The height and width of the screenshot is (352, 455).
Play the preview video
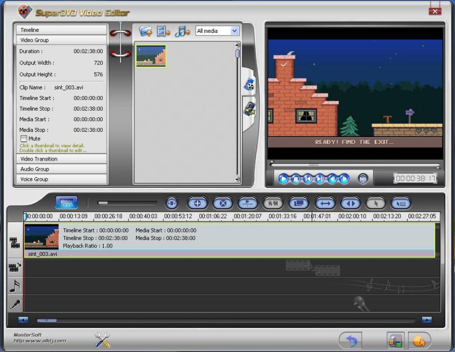[283, 179]
